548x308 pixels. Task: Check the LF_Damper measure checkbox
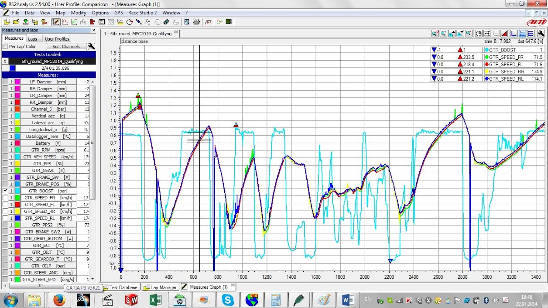5,82
